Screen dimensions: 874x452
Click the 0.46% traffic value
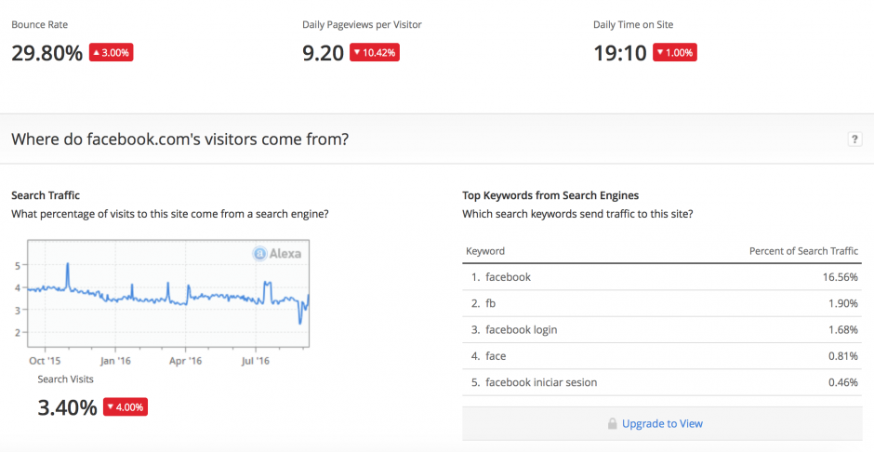coord(842,382)
